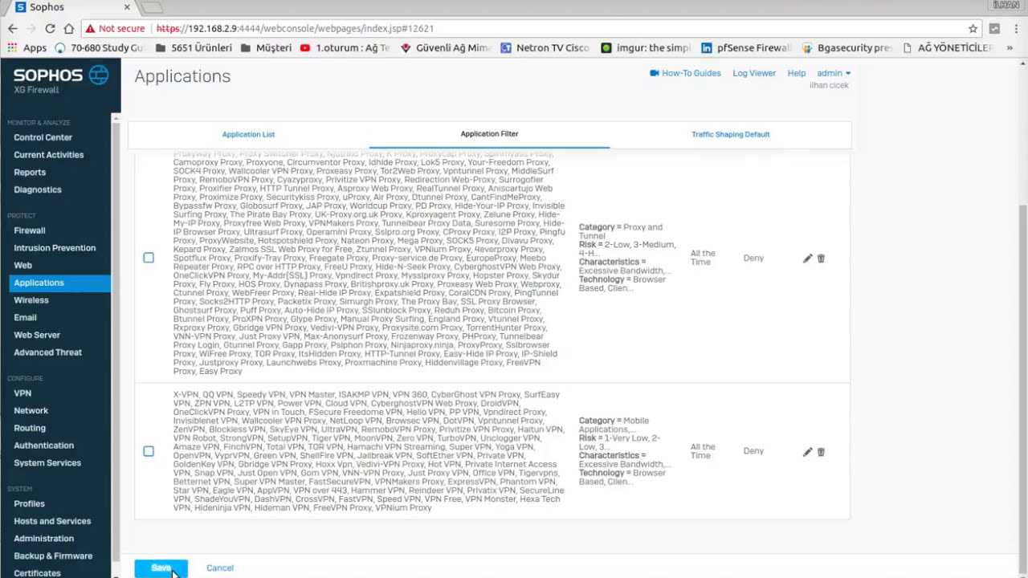The width and height of the screenshot is (1028, 578).
Task: Reload the current page
Action: pyautogui.click(x=50, y=28)
